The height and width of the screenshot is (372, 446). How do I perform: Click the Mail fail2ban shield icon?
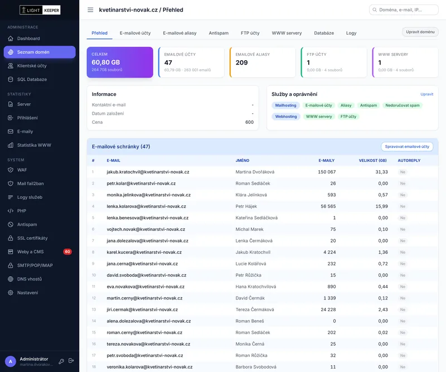coord(11,183)
